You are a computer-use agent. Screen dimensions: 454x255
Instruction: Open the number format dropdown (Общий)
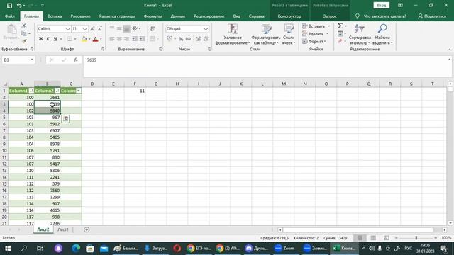[205, 29]
